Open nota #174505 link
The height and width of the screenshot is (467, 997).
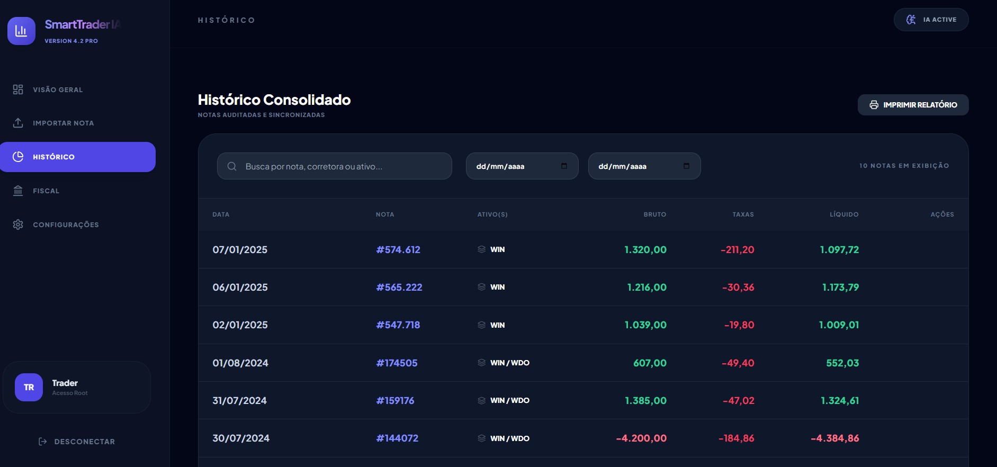397,363
